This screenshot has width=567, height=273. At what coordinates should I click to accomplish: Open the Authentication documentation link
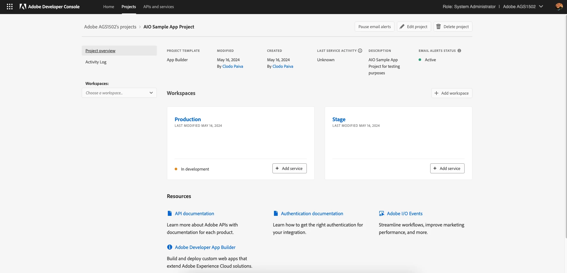(312, 214)
